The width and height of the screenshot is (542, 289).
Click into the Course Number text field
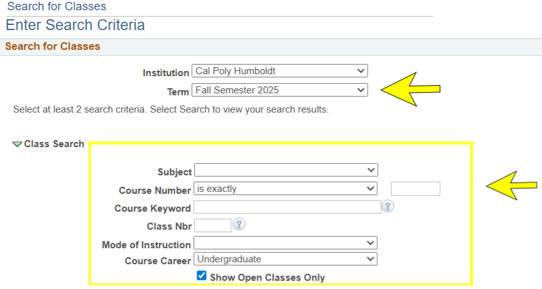click(415, 189)
